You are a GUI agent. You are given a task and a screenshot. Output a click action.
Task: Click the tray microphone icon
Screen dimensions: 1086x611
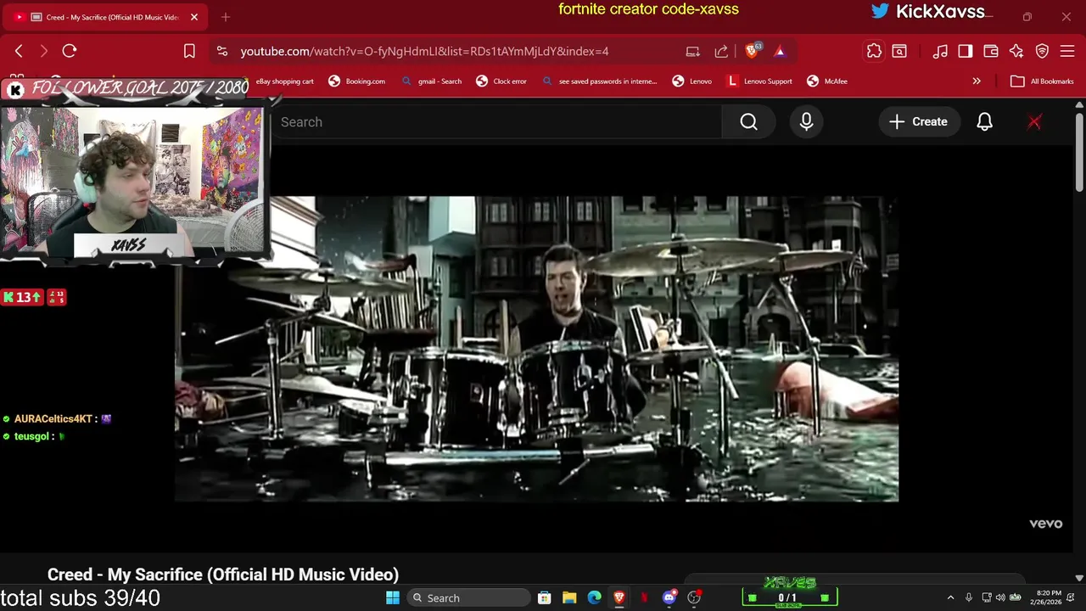969,597
